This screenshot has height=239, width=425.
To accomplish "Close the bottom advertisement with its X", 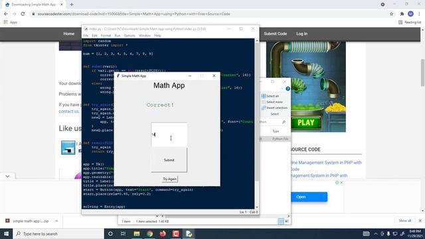I will point(341,183).
